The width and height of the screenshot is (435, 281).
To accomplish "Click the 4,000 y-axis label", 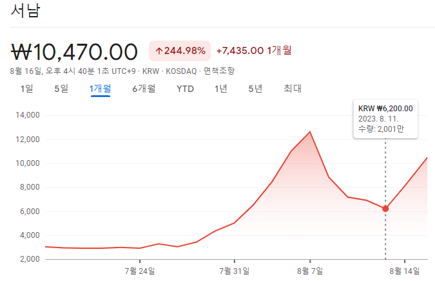I will (x=30, y=235).
